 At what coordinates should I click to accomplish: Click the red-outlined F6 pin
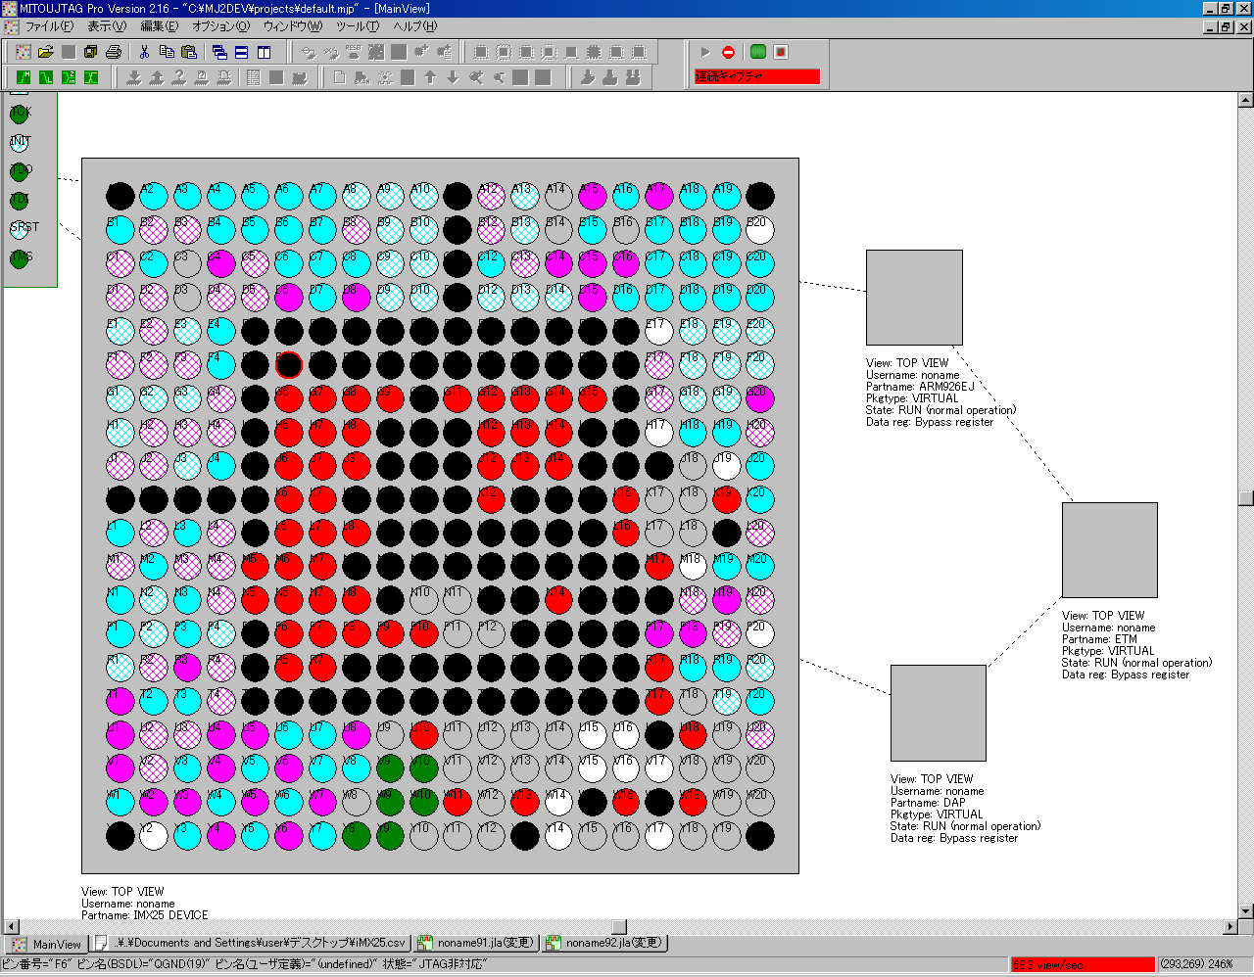click(288, 365)
